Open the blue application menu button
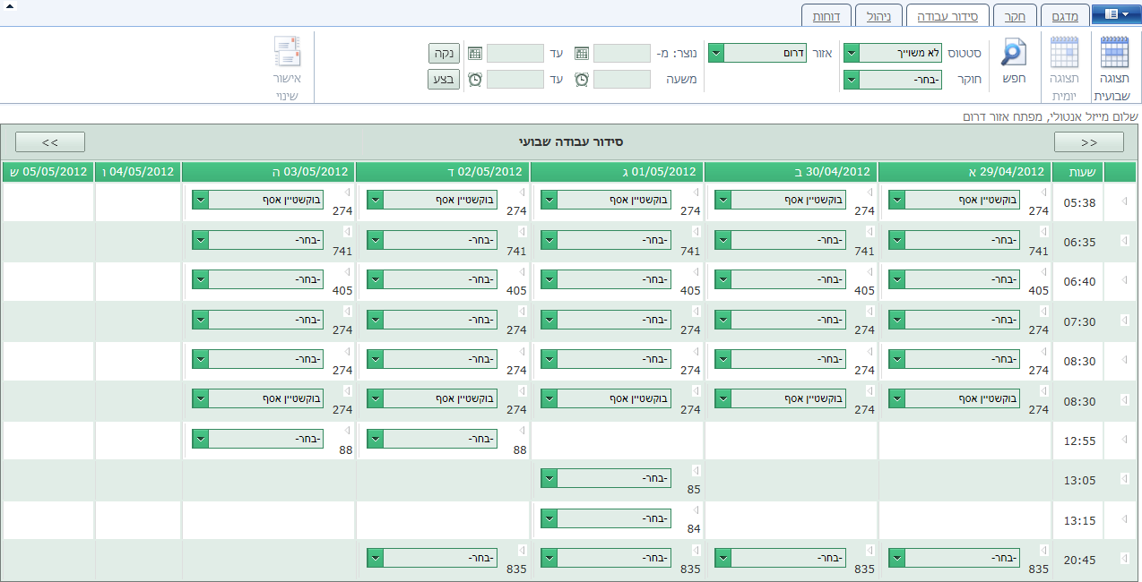Screen dimensions: 1142x582 1116,14
